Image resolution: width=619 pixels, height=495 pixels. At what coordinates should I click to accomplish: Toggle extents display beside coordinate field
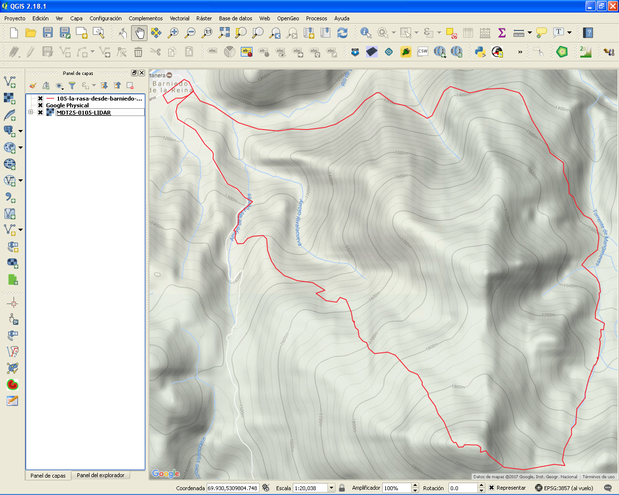click(265, 488)
